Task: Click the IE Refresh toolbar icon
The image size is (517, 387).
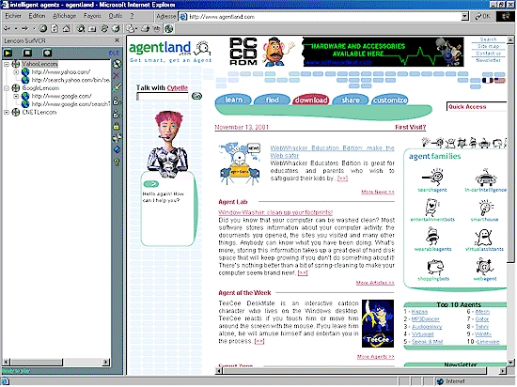Action: (55, 29)
